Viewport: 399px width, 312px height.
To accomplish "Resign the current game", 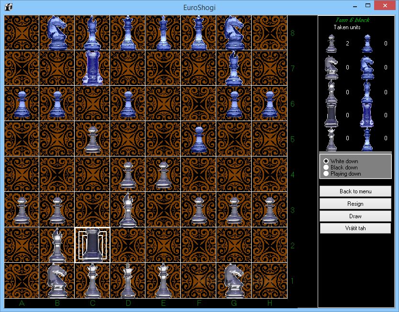I will coord(355,204).
